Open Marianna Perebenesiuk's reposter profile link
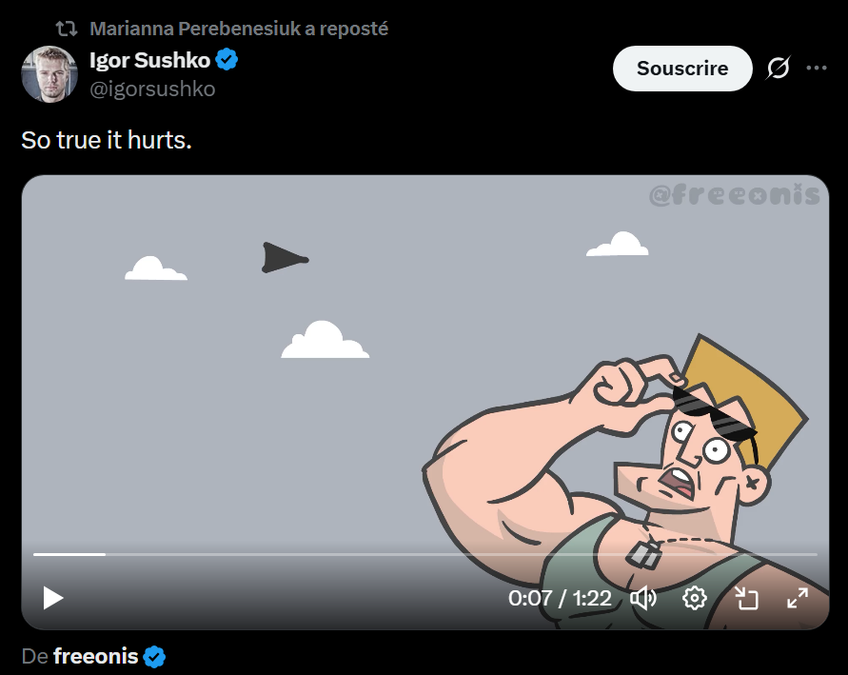Screen dimensions: 848x675 coord(239,29)
